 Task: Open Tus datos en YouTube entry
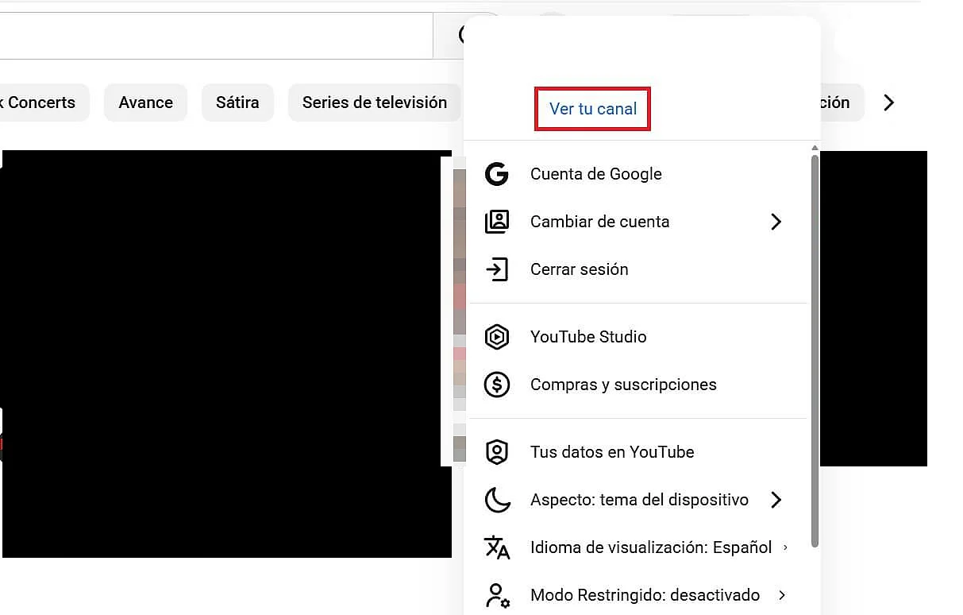[638, 452]
